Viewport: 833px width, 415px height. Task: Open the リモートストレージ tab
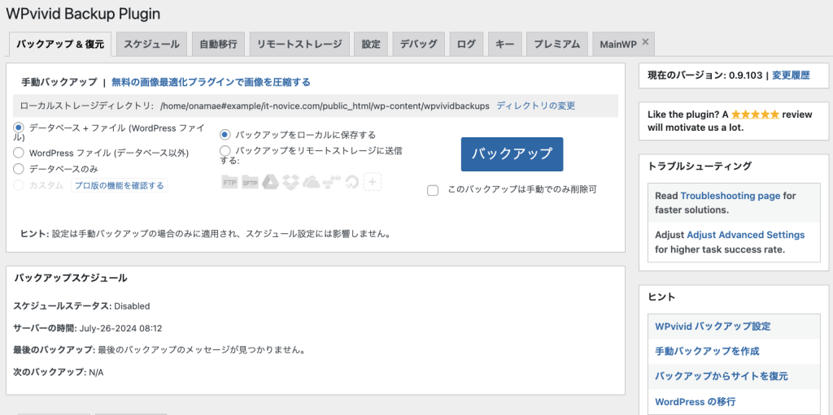pyautogui.click(x=299, y=44)
